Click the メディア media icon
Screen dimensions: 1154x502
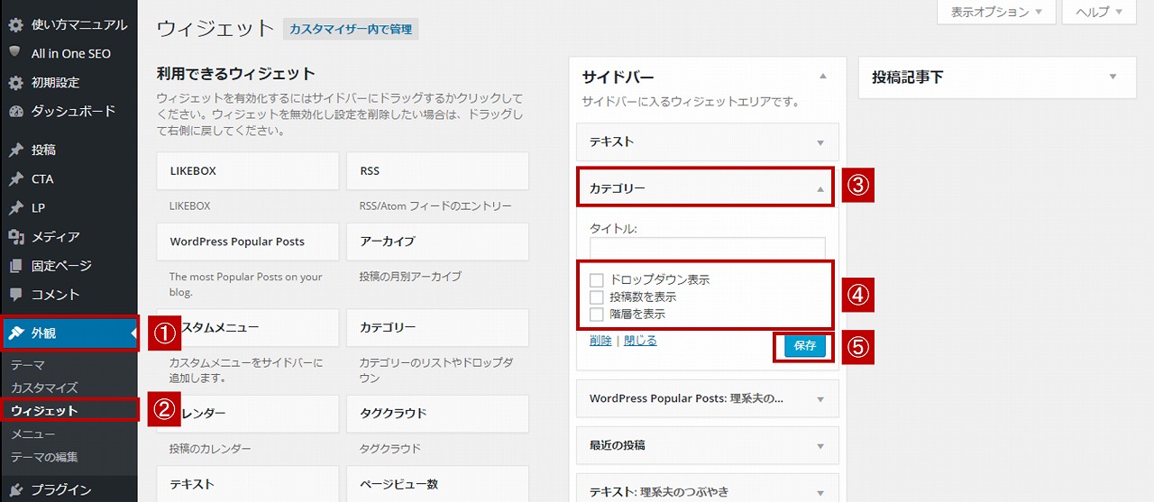pos(15,237)
